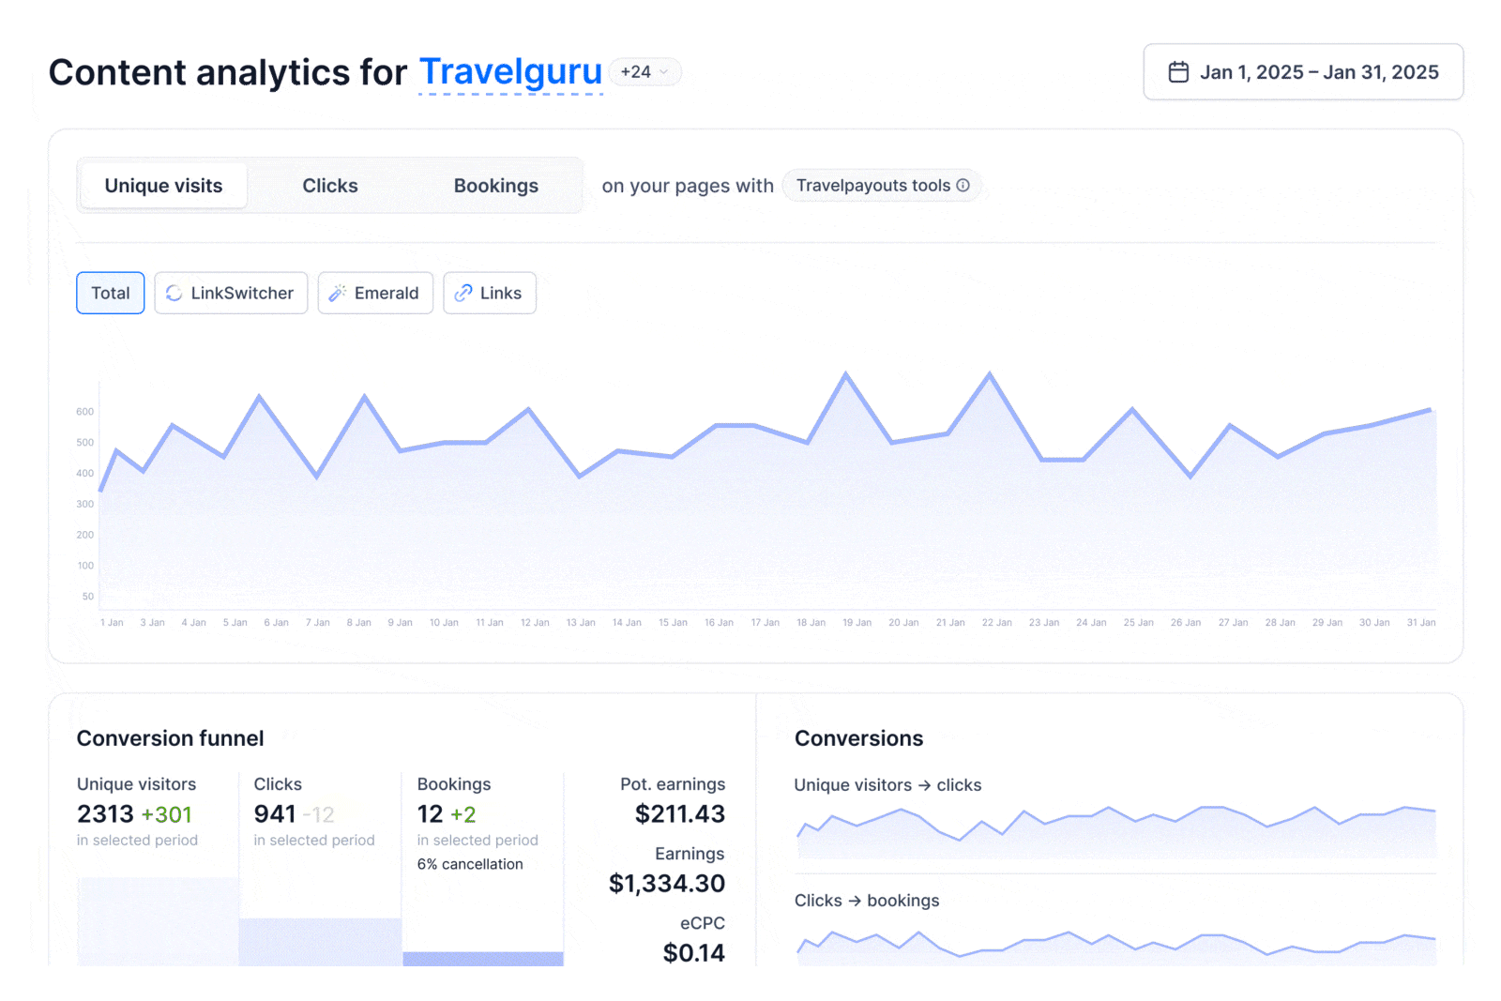Click the 941 clicks value
Image resolution: width=1501 pixels, height=1001 pixels.
275,814
